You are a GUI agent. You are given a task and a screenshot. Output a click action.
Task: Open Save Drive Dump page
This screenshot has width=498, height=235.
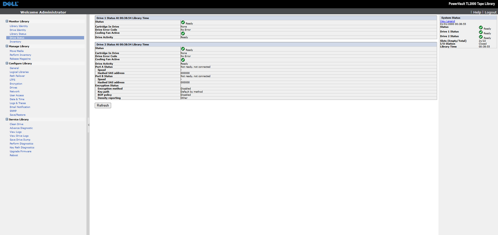click(20, 140)
